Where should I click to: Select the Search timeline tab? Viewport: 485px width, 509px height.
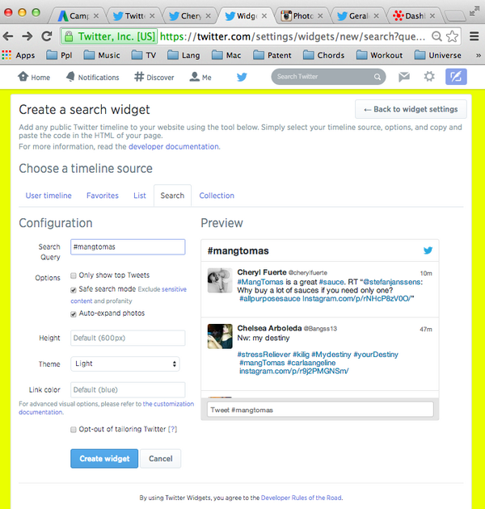point(172,196)
